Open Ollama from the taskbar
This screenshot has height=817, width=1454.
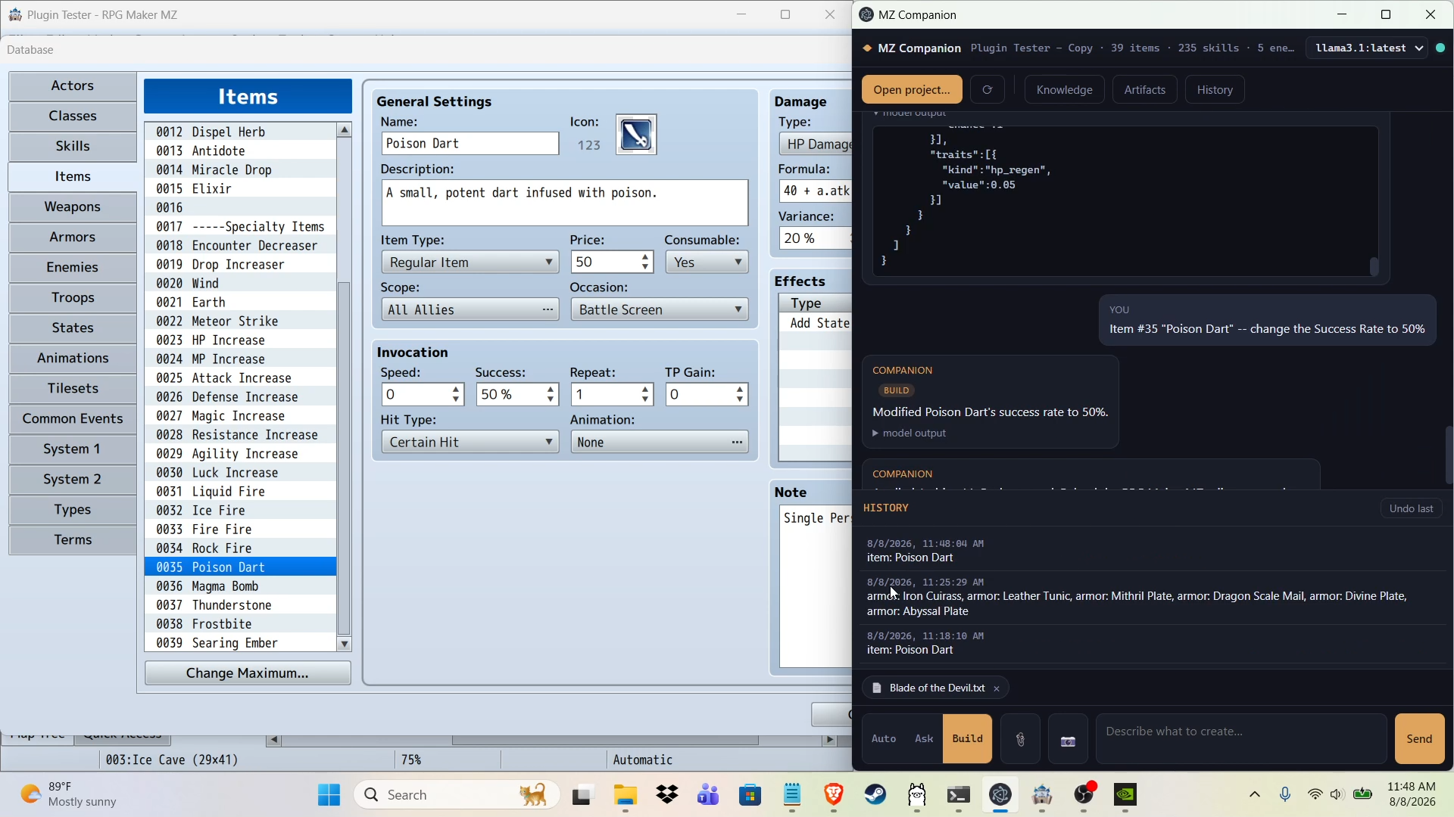[917, 795]
